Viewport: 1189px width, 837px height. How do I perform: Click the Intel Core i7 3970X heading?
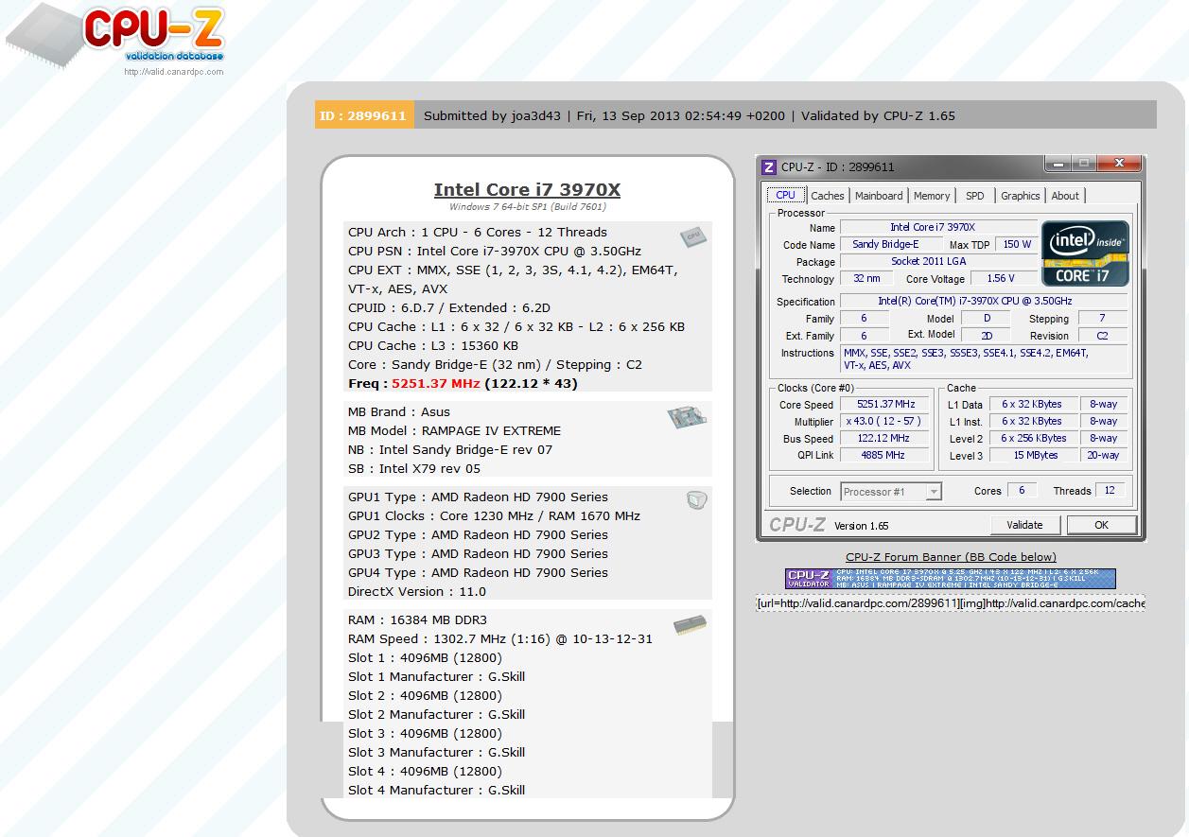click(x=527, y=189)
